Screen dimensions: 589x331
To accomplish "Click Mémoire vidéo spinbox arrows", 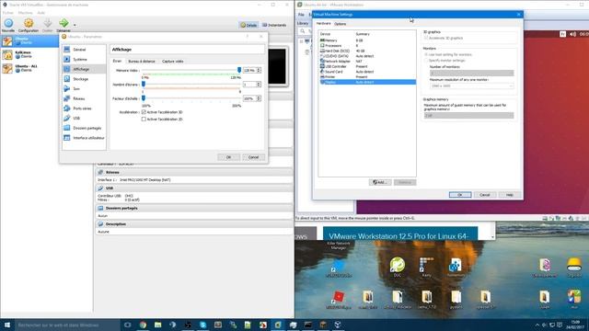I will click(259, 70).
